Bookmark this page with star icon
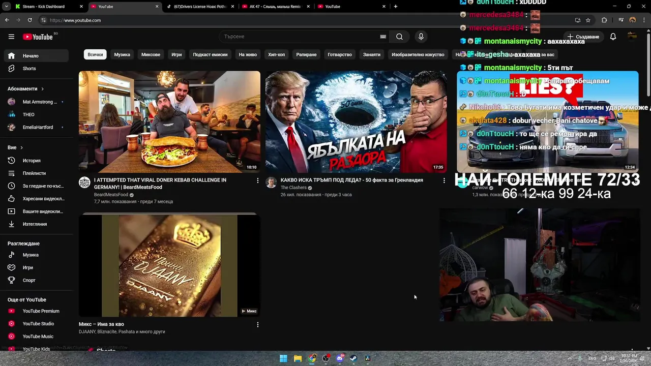651x366 pixels. tap(588, 20)
